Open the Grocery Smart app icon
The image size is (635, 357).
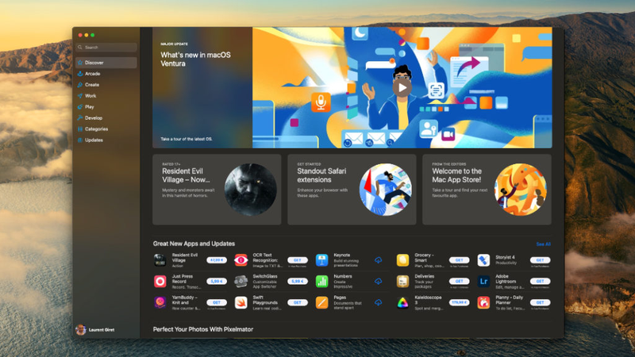coord(402,260)
